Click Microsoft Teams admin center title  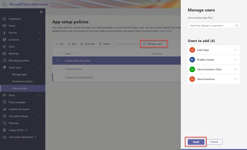click(29, 4)
